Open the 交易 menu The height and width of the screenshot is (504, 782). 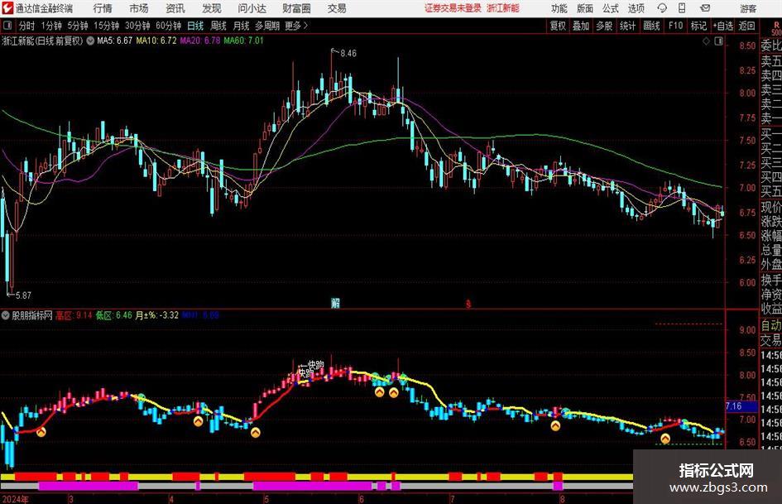point(337,8)
